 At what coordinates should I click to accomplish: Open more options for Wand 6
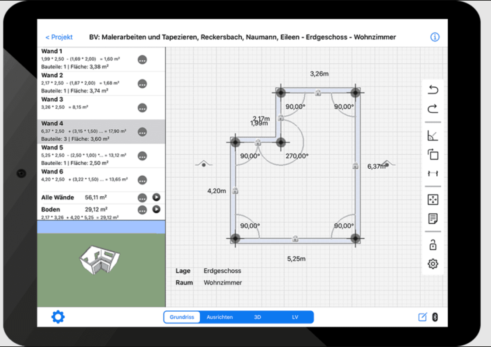(142, 180)
